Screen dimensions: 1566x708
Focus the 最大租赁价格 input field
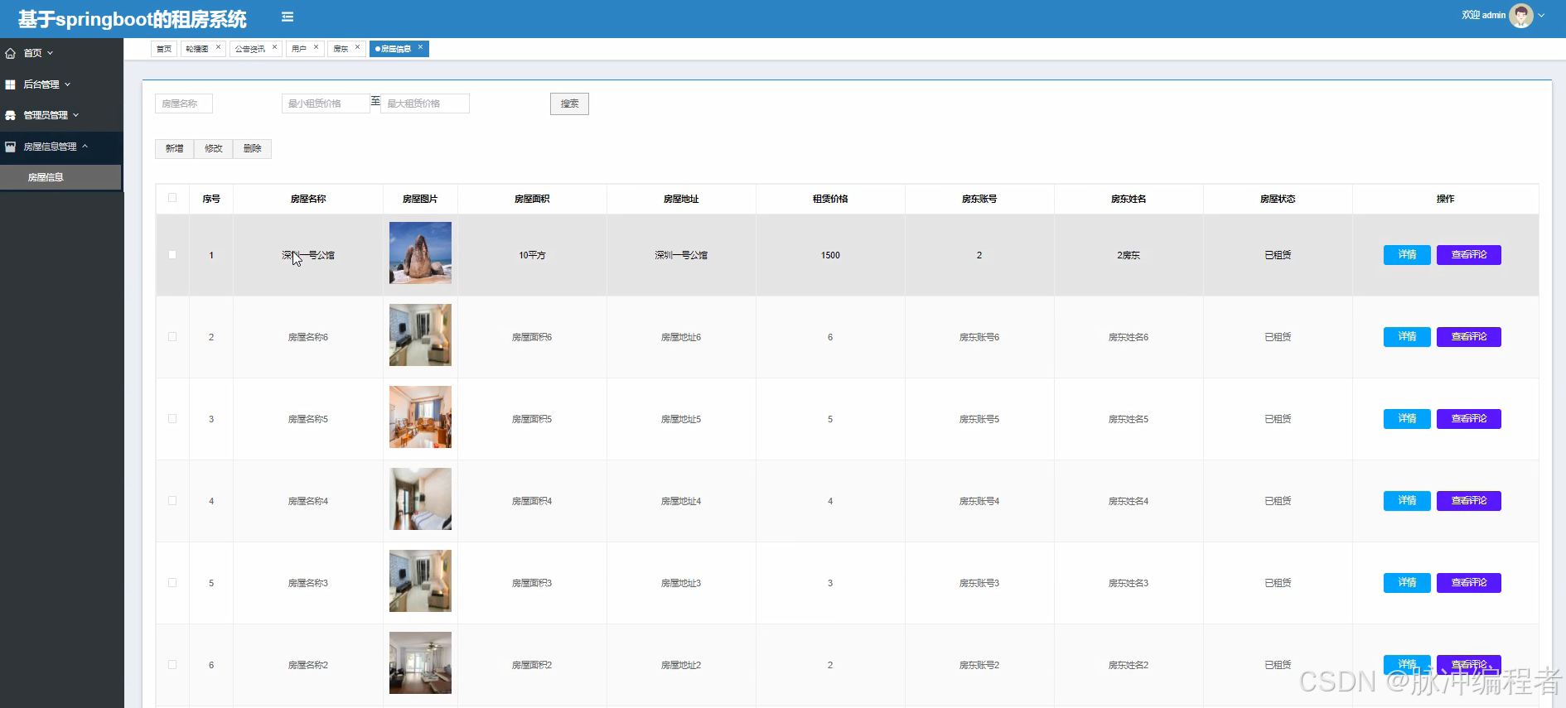click(425, 104)
